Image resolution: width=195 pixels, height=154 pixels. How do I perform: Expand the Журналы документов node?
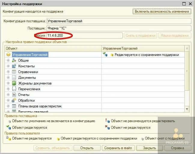(8, 83)
